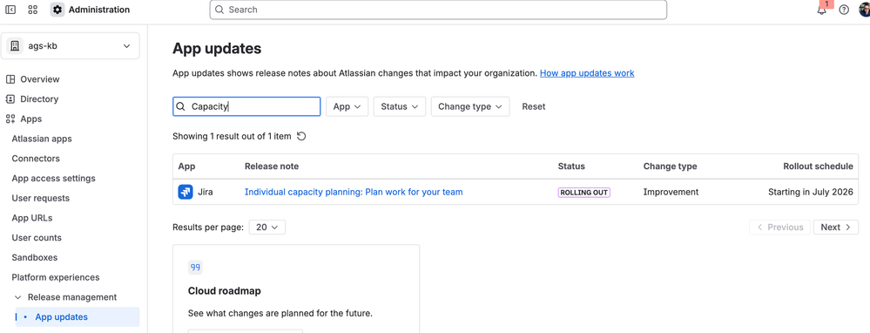Open Atlassian apps in the sidebar
870x333 pixels.
point(42,139)
